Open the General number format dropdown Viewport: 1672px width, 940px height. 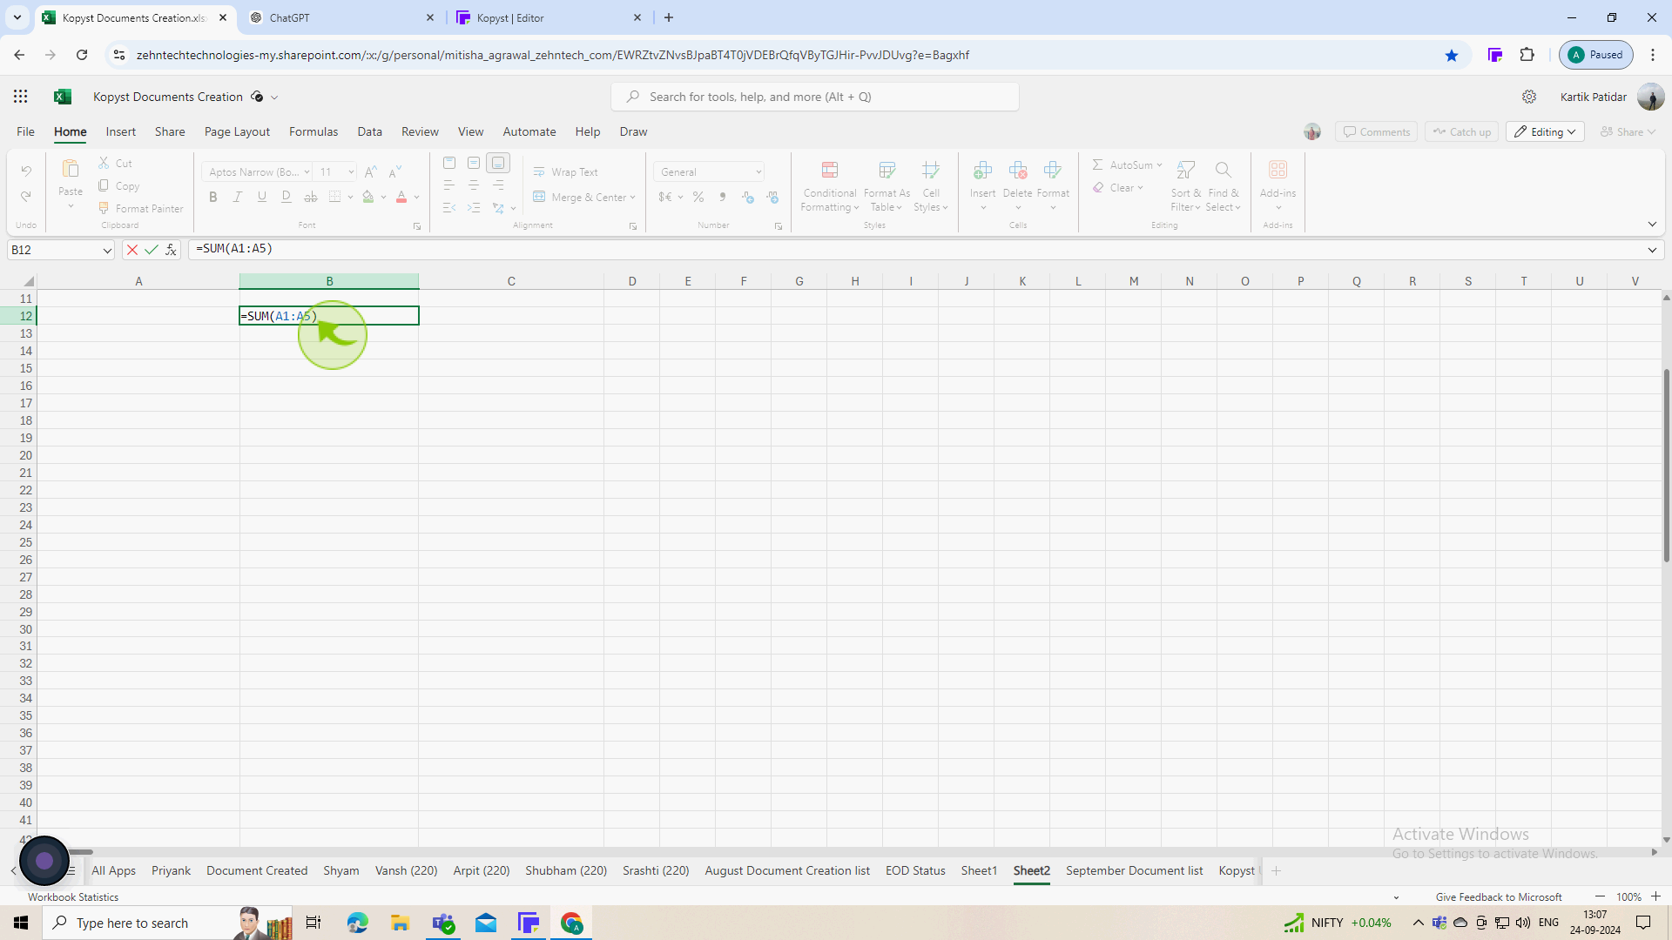[x=758, y=172]
